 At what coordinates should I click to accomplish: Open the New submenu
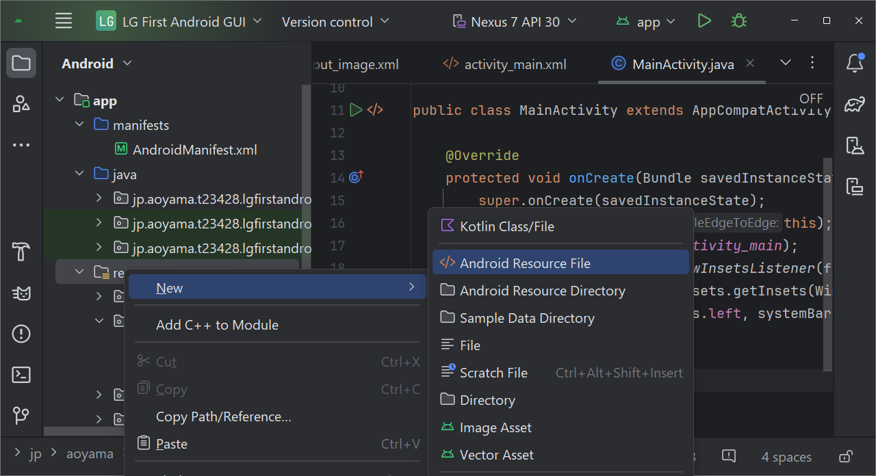(277, 287)
